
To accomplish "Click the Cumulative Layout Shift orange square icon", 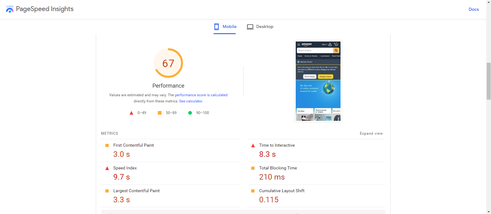I will point(253,191).
